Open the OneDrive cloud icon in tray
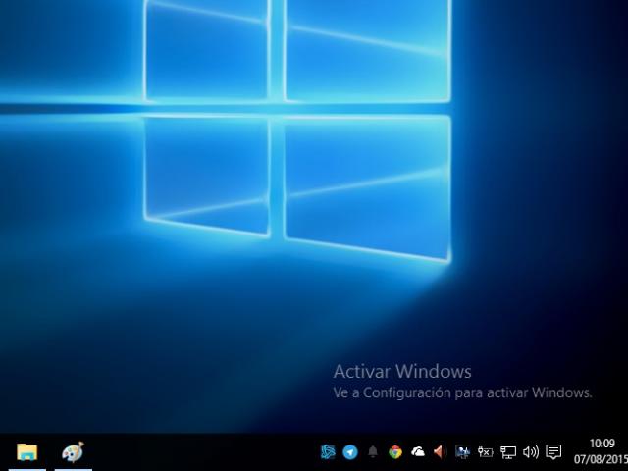Screen dimensions: 628x471 point(418,452)
